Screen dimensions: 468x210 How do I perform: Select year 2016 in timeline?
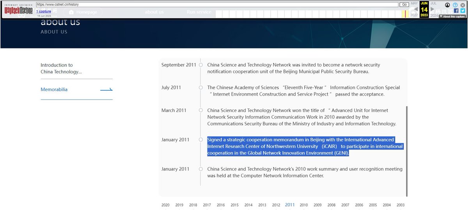[x=221, y=205]
